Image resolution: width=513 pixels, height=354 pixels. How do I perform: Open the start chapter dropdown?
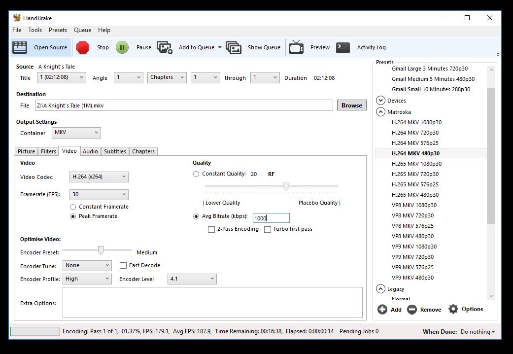click(x=205, y=77)
